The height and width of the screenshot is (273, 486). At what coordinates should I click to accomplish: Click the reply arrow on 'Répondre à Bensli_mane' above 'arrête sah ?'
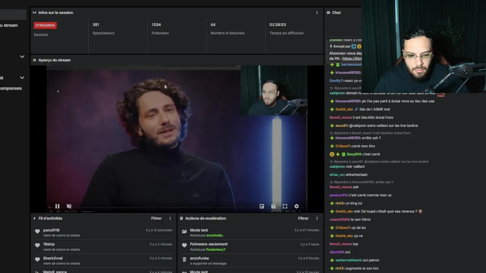pos(331,133)
